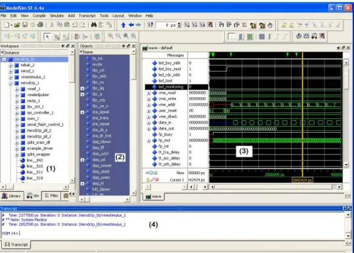Select the arrow pointer select-mode tool
This screenshot has width=354, height=253.
tap(47, 37)
